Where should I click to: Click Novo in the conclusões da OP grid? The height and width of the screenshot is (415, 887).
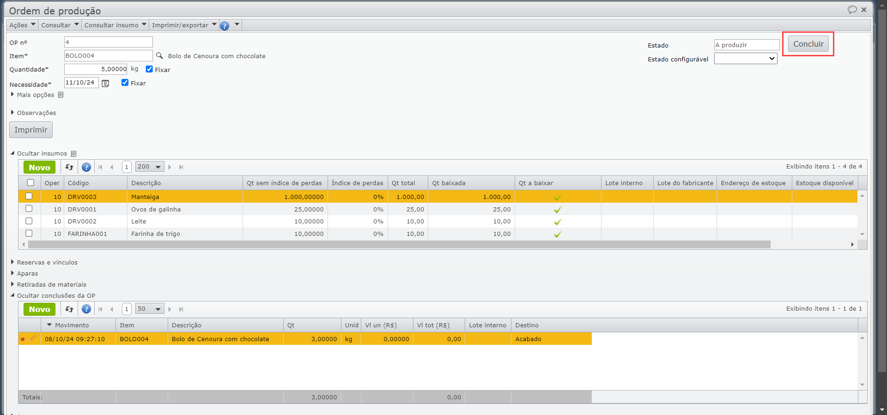click(40, 309)
